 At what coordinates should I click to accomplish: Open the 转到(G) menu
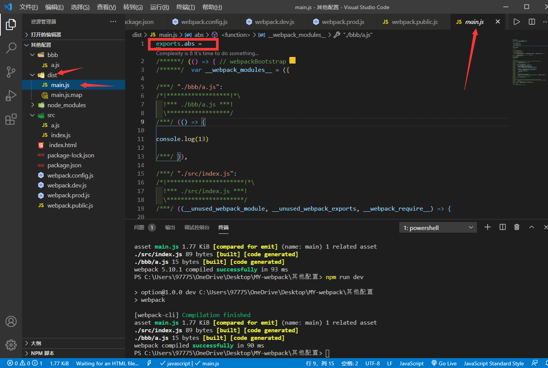pos(133,7)
